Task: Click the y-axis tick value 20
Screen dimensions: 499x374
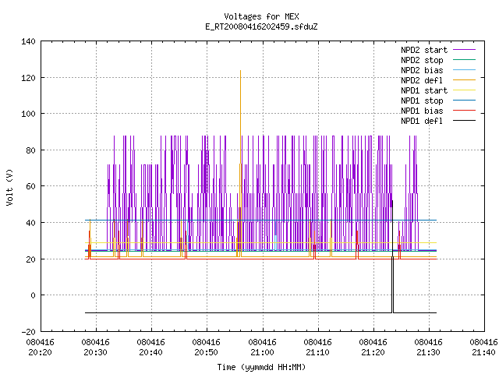Action: pyautogui.click(x=30, y=259)
